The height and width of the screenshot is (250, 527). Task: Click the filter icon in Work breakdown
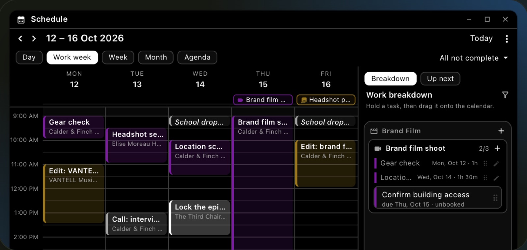(505, 95)
